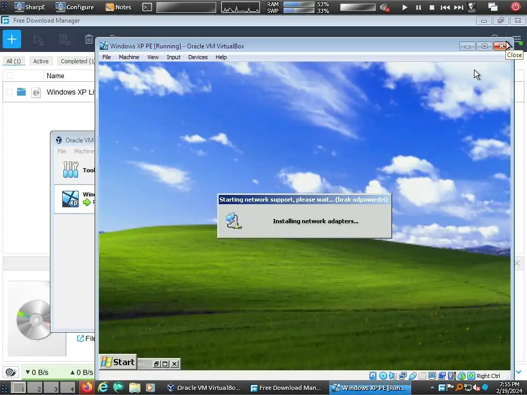Open the Devices menu of the VM window

198,57
